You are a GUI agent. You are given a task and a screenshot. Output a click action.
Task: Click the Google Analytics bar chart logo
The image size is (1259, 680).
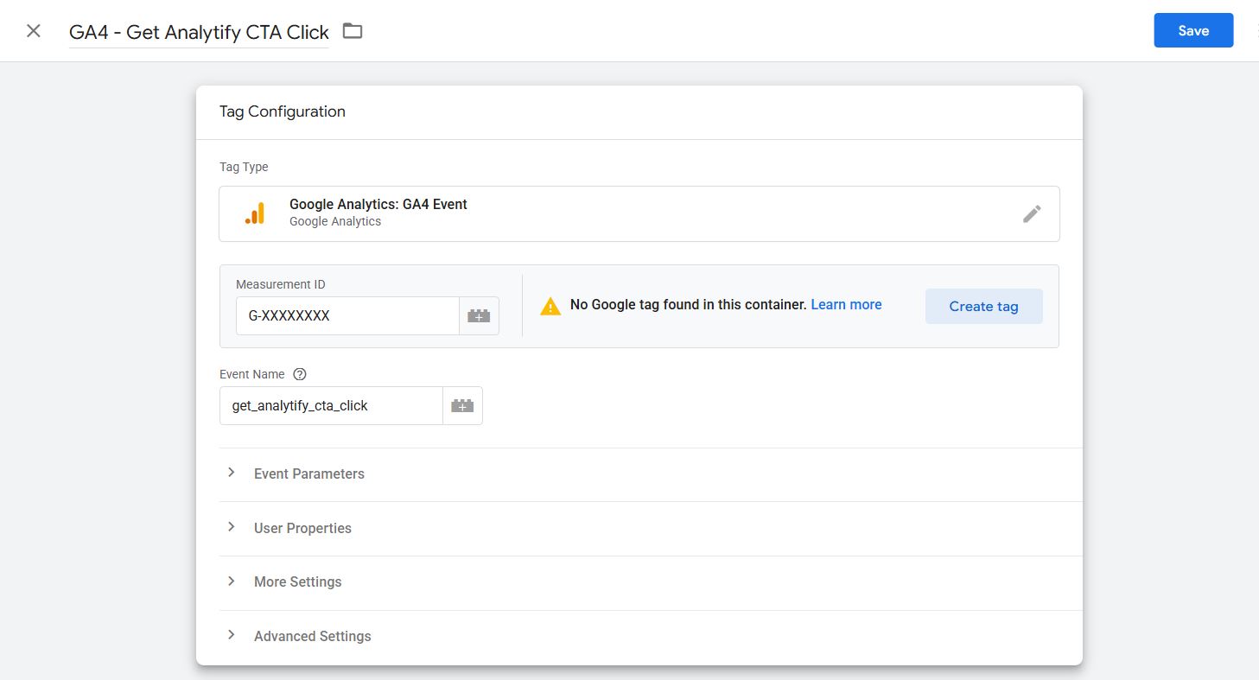255,213
